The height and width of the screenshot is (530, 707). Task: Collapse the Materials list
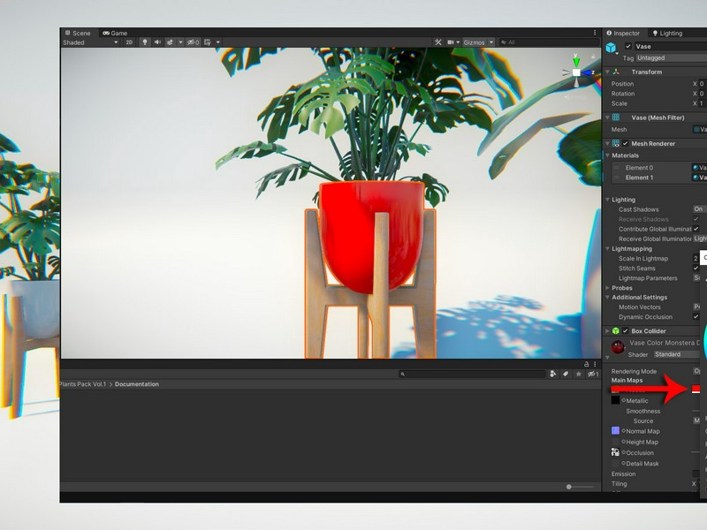click(x=607, y=155)
